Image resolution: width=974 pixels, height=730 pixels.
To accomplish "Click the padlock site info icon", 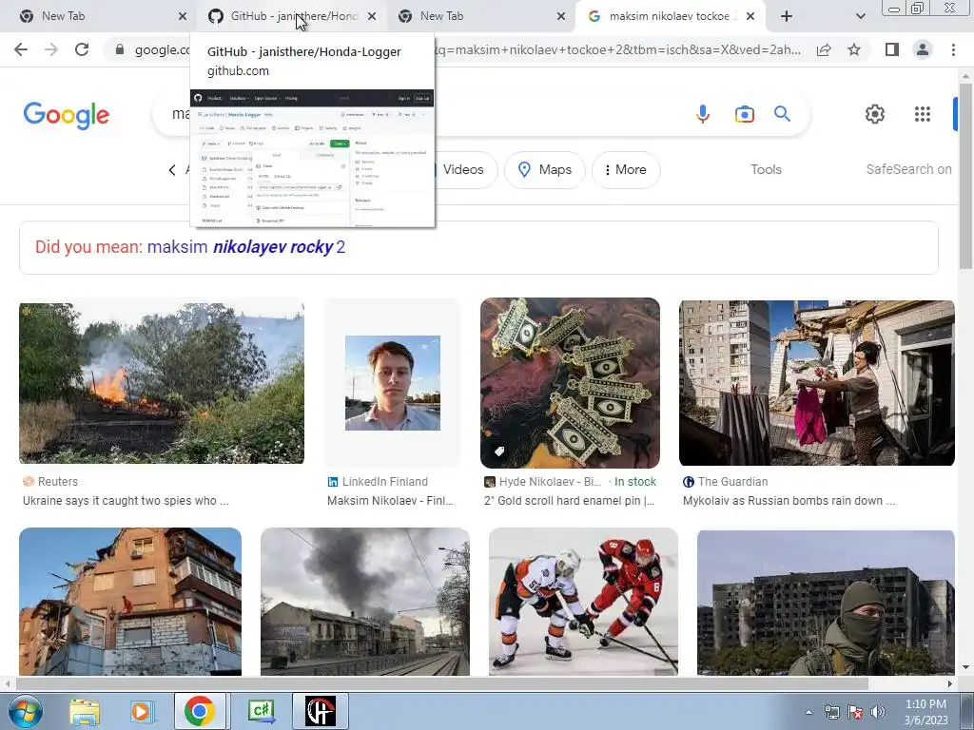I will coord(120,49).
